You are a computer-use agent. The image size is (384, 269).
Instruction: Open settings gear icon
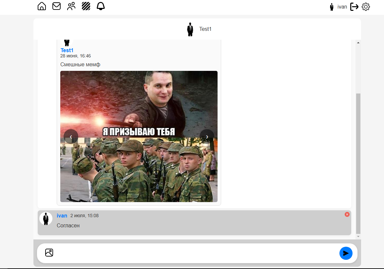[x=366, y=7]
